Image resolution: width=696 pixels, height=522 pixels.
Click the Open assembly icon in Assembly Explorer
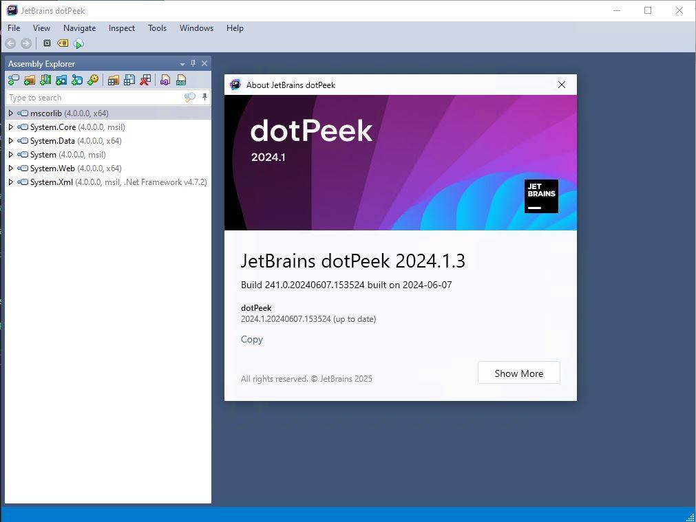pos(14,80)
